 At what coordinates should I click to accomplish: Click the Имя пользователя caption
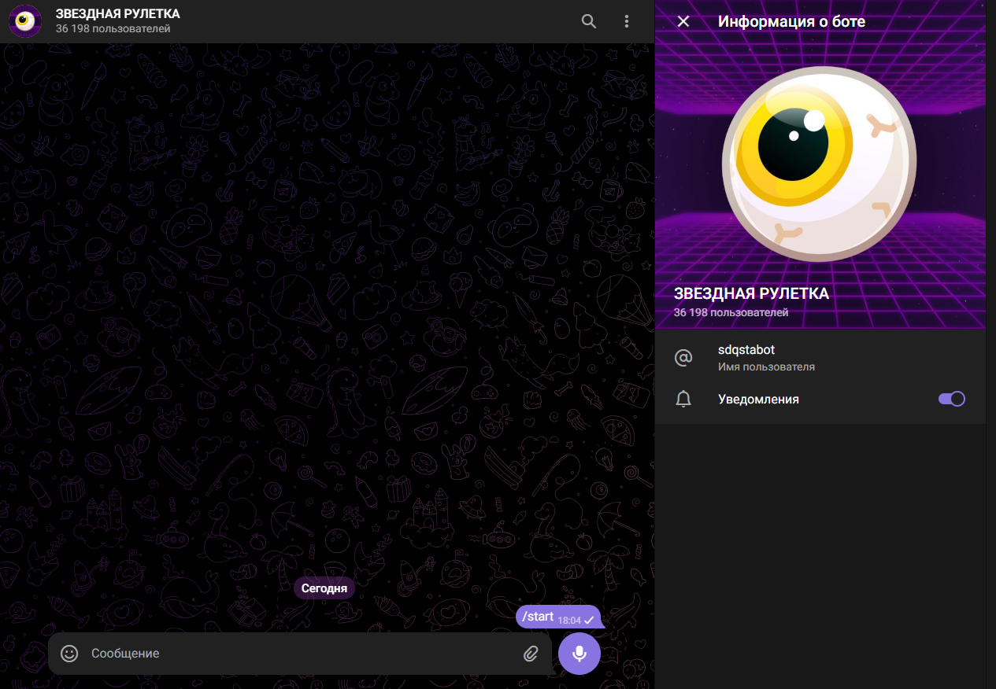coord(766,367)
